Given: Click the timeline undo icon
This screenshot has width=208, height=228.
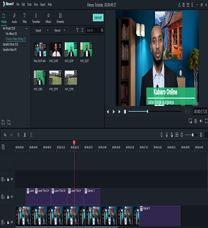Looking at the screenshot, I should 5,135.
